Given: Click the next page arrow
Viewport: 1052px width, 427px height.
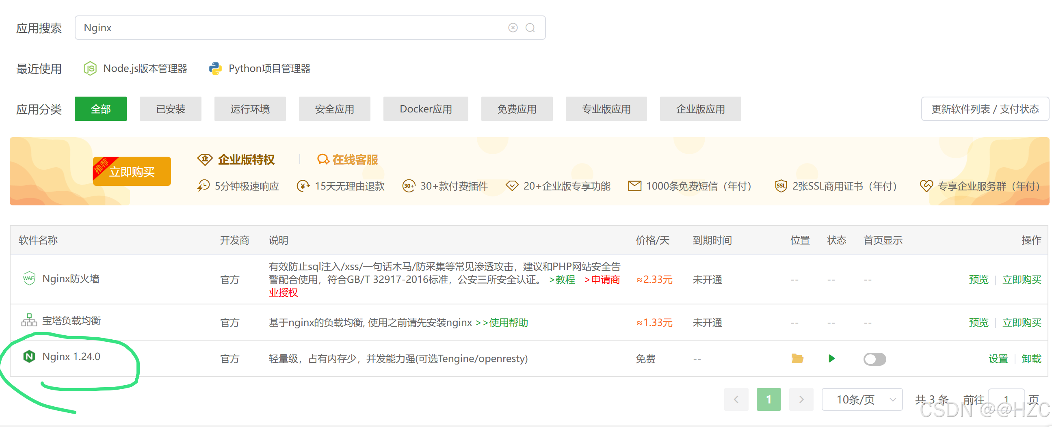Looking at the screenshot, I should coord(801,399).
